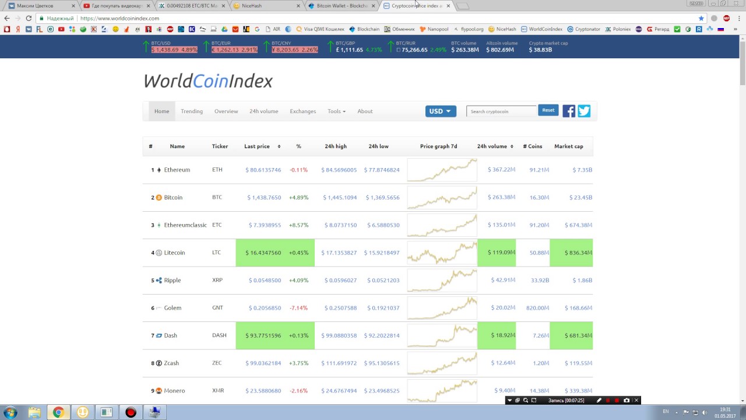Reload the page with the refresh icon
This screenshot has height=420, width=746.
coord(29,18)
